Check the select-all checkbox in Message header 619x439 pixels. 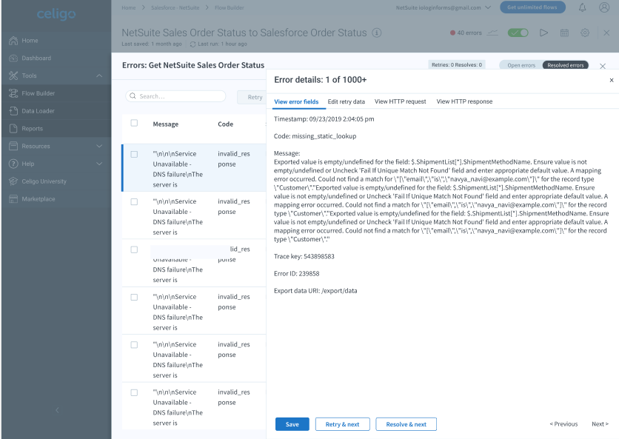click(134, 123)
